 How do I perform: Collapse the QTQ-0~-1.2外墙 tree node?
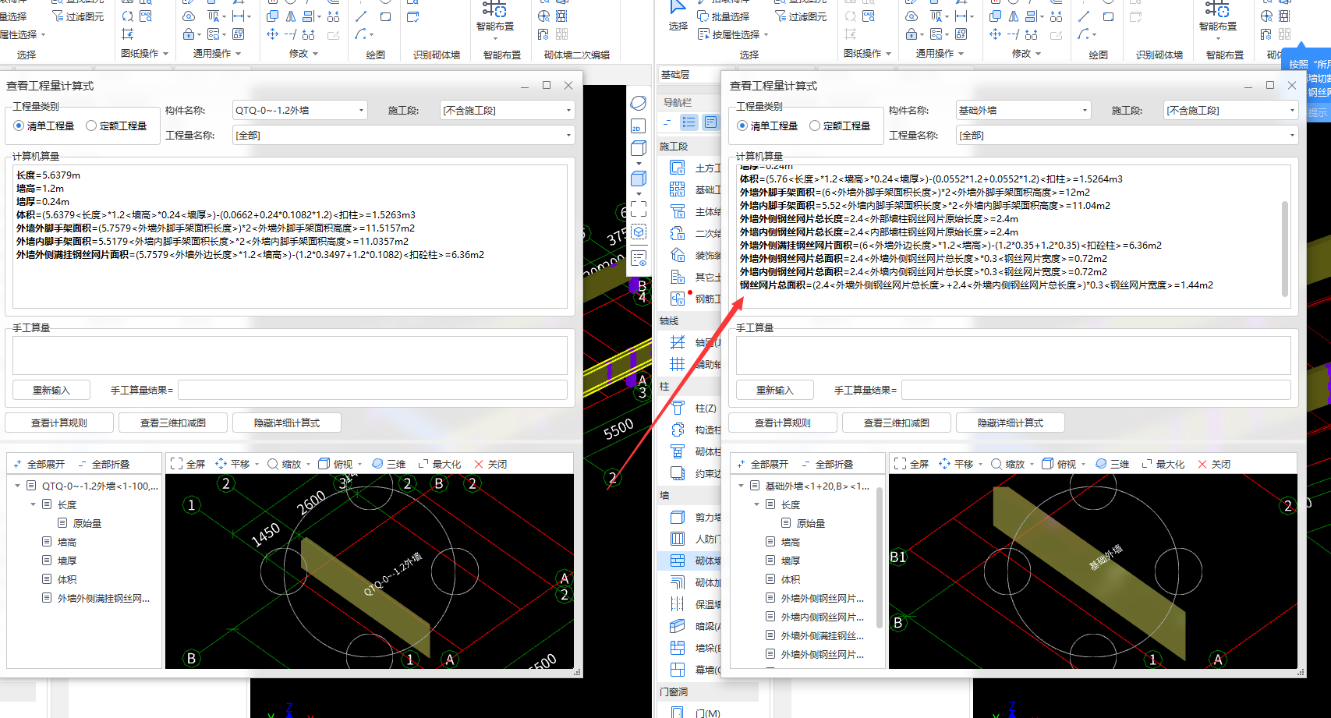coord(17,486)
